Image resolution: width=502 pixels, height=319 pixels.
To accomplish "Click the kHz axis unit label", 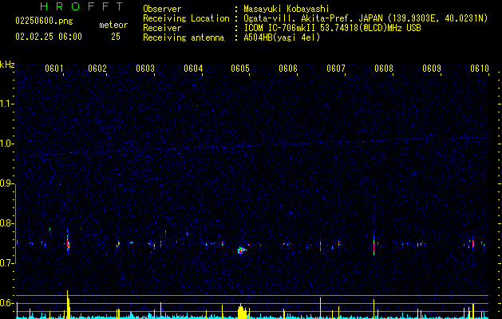I will coord(7,65).
